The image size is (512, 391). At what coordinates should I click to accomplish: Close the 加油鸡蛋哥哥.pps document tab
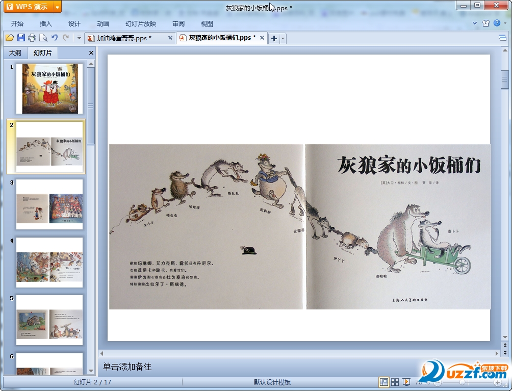coord(170,38)
